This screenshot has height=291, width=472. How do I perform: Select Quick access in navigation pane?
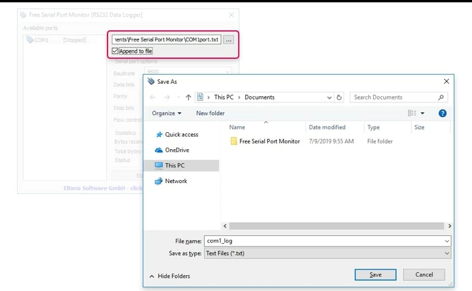[182, 135]
